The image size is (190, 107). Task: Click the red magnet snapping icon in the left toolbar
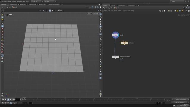[x=2, y=52]
